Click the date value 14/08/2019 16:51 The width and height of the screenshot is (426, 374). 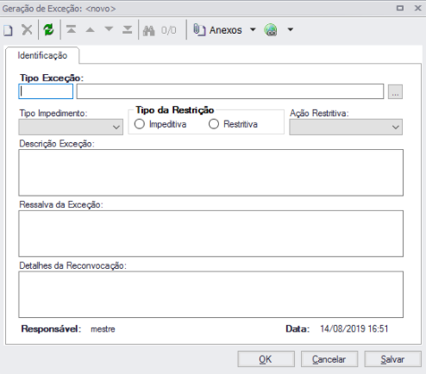(x=354, y=328)
